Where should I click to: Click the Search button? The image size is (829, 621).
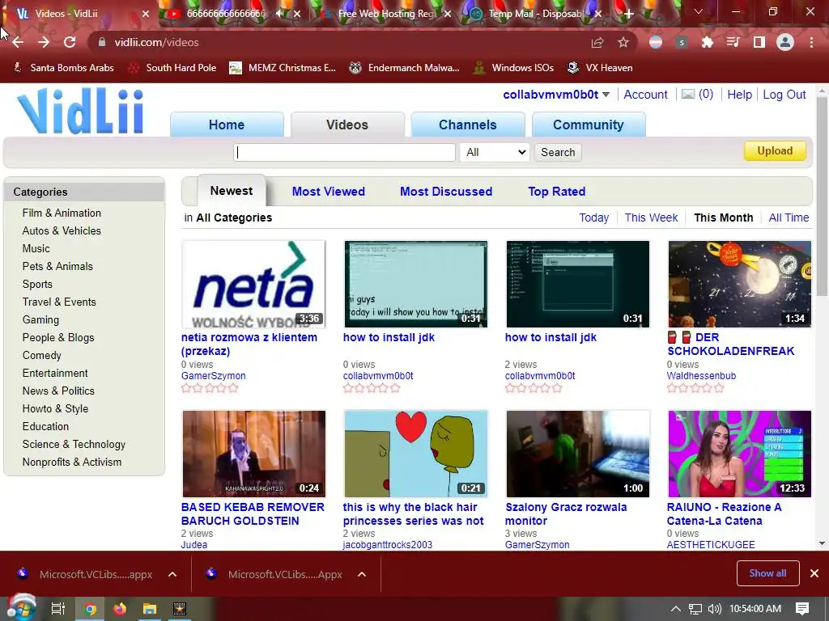pos(558,152)
